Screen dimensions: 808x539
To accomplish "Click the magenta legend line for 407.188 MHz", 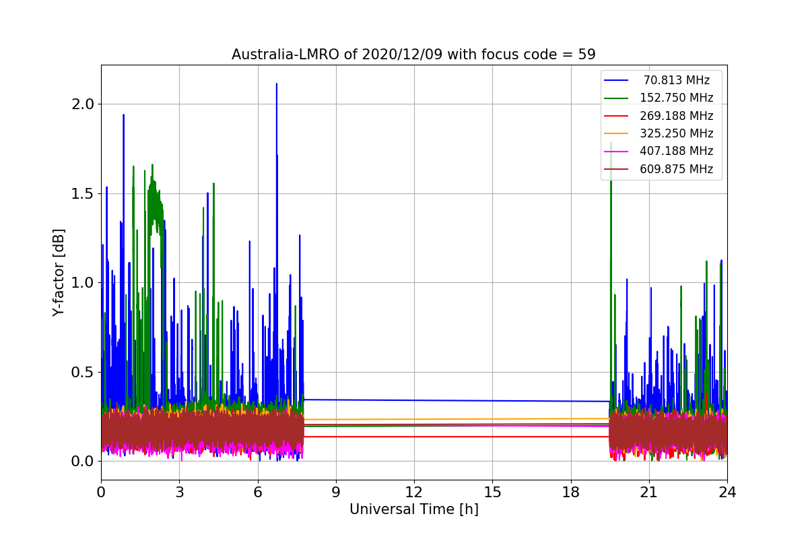I will tap(617, 152).
